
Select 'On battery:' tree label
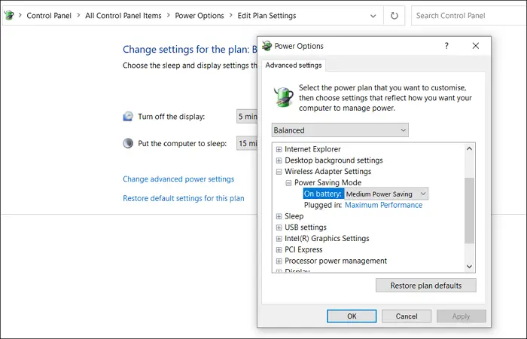tap(323, 194)
